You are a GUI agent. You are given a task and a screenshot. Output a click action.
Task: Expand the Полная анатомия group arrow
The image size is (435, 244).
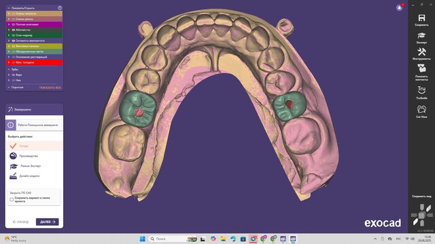9,24
